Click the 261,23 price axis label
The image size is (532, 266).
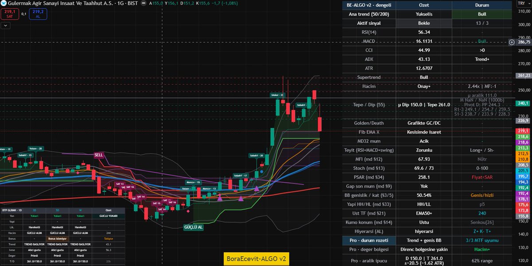pos(524,76)
